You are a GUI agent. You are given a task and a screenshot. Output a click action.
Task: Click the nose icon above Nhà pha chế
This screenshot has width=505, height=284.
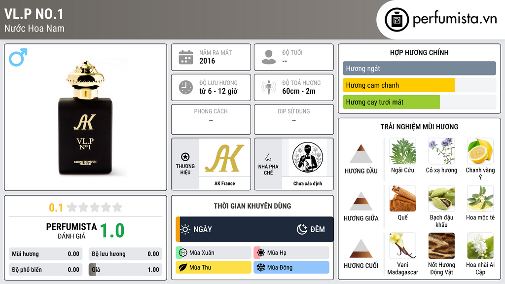[268, 157]
